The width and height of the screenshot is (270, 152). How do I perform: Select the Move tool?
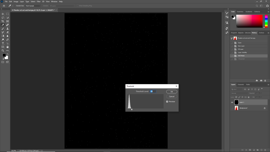(x=3, y=14)
